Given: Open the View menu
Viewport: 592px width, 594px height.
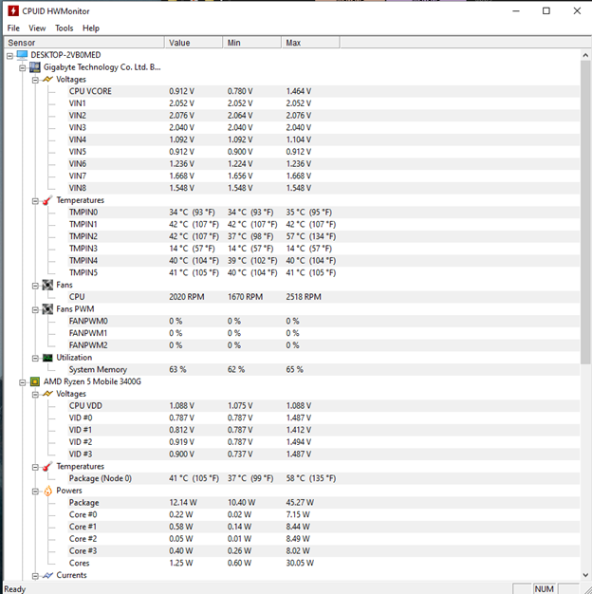Looking at the screenshot, I should [37, 28].
